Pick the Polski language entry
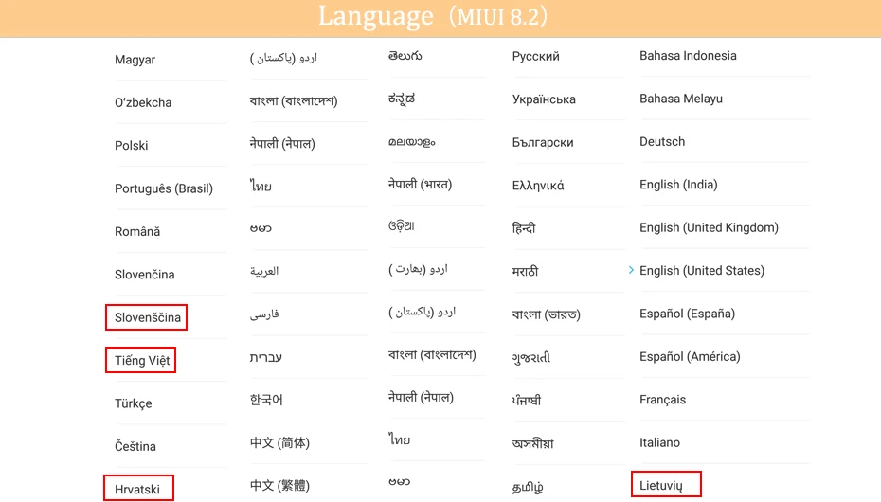Screen dimensions: 881x502 pyautogui.click(x=131, y=146)
